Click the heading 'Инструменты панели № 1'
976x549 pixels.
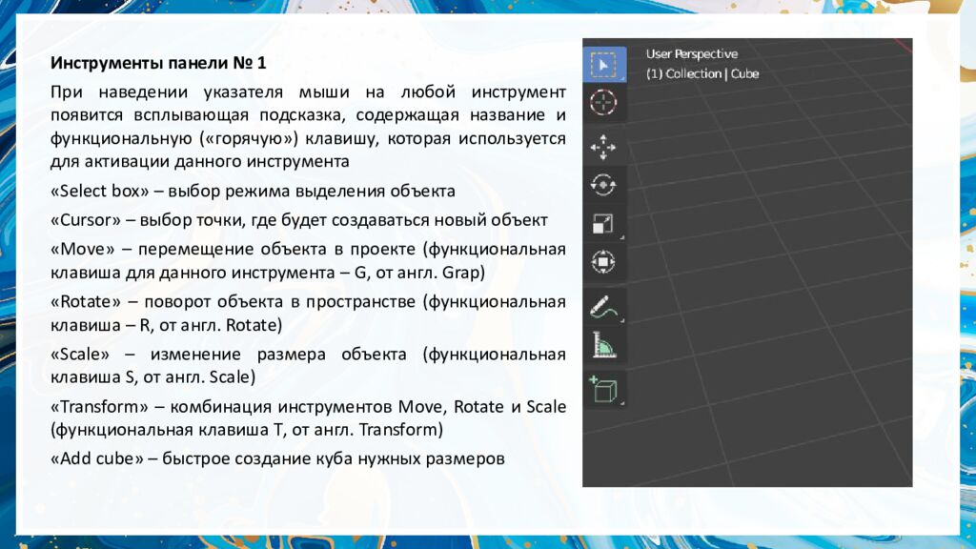tap(158, 64)
